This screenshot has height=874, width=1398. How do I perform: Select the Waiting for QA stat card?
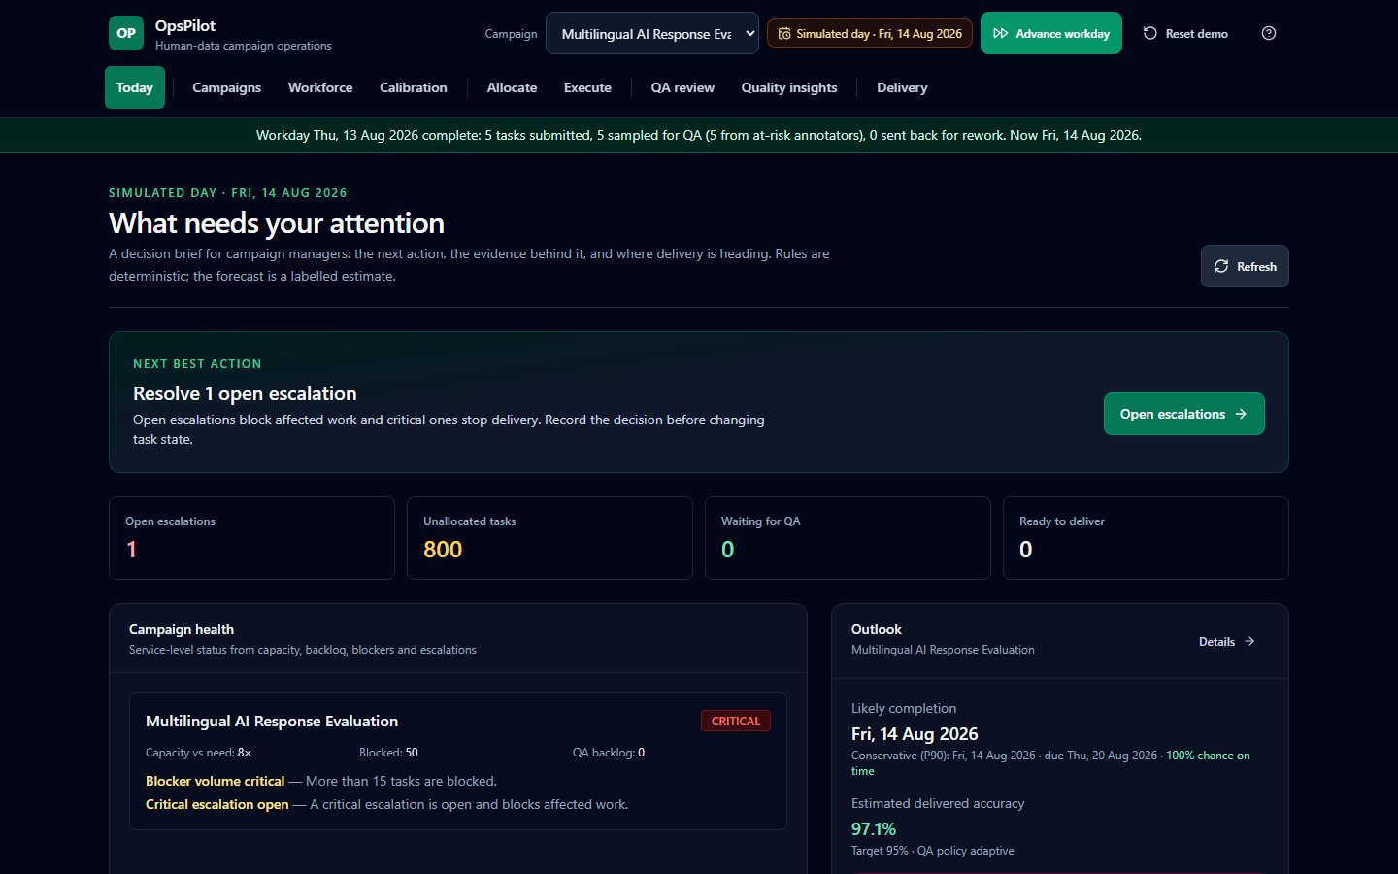[x=848, y=538]
